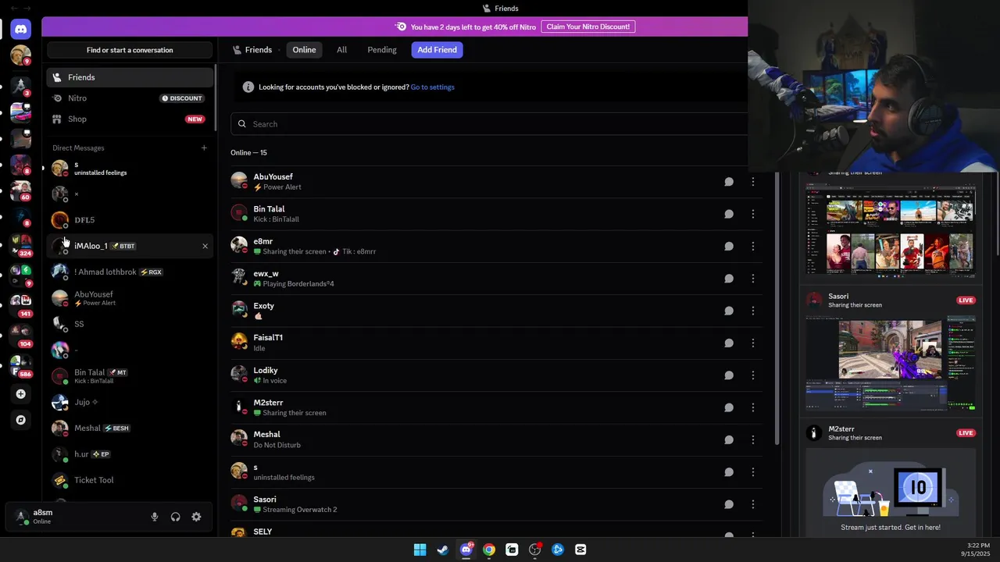Select FaisalT1 row in friends list
1000x562 pixels.
[497, 343]
